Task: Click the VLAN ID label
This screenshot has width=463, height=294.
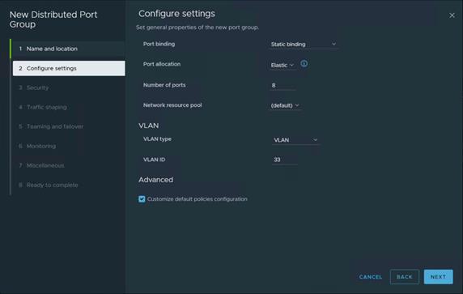Action: (x=154, y=160)
